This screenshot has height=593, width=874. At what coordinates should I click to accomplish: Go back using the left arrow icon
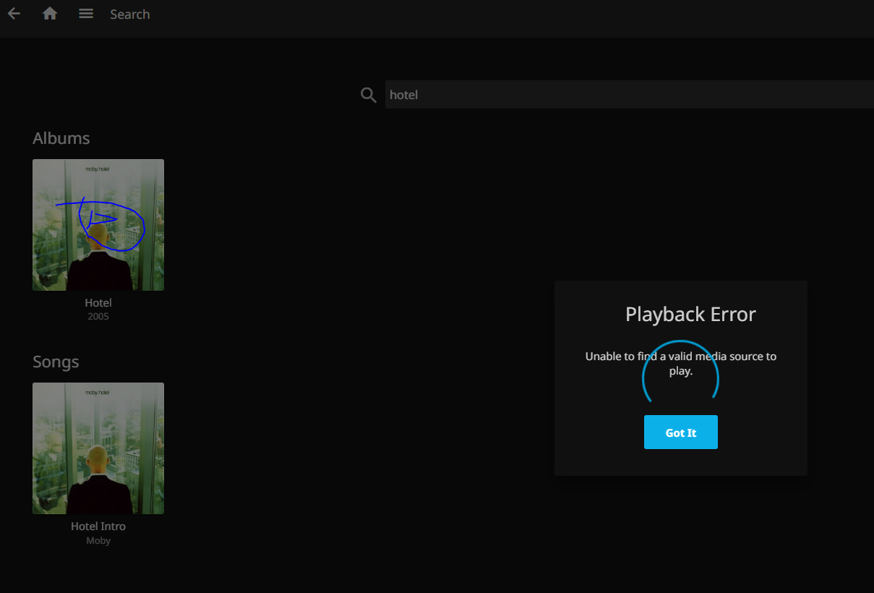14,14
